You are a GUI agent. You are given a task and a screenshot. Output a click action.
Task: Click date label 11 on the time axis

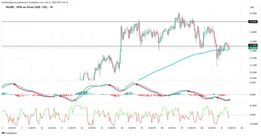pyautogui.click(x=62, y=128)
